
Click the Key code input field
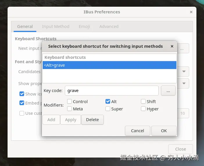[x=112, y=91]
